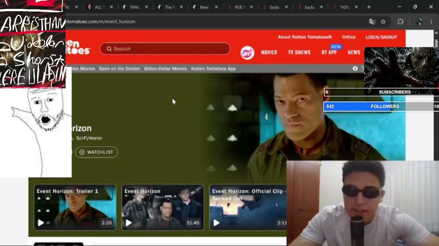
Task: Click the blue FOLLOWERS goal progress bar
Action: (x=381, y=106)
